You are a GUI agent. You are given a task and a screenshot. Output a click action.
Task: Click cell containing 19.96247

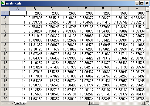[x=86, y=94]
